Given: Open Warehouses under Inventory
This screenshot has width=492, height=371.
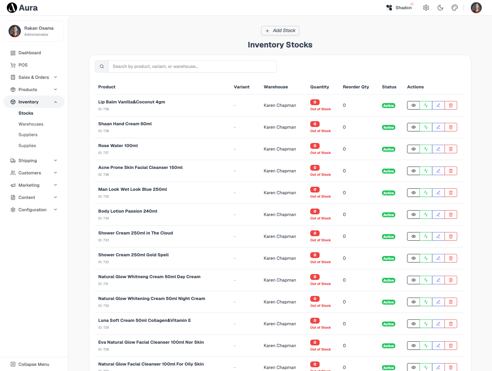Looking at the screenshot, I should tap(31, 124).
